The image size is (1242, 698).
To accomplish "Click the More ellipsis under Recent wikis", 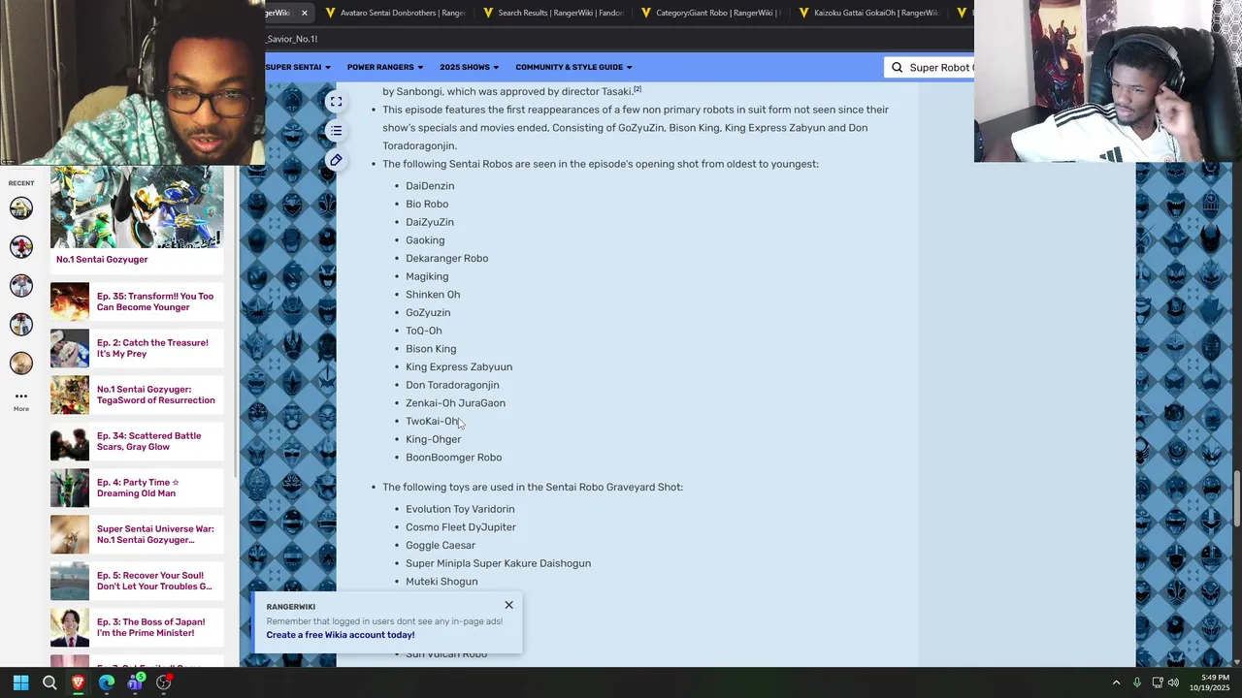I will point(21,400).
